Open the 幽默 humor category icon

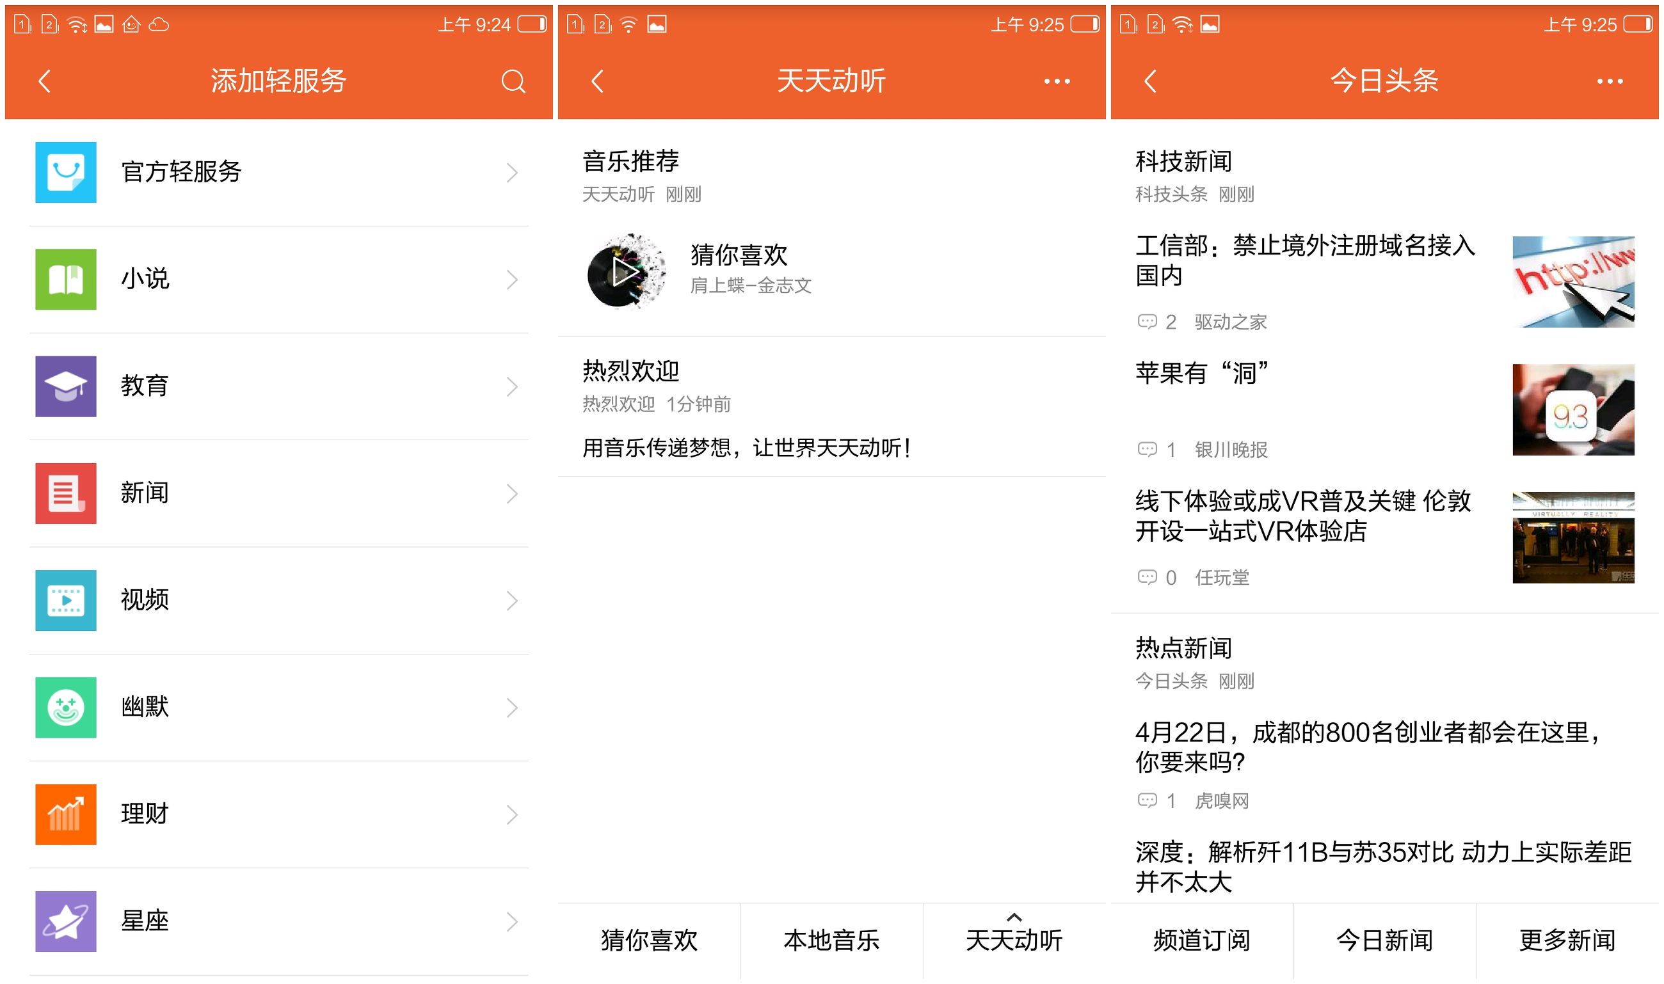67,708
